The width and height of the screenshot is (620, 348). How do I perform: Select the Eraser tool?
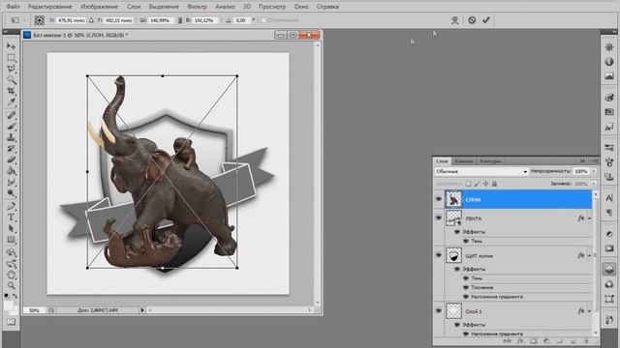(11, 159)
